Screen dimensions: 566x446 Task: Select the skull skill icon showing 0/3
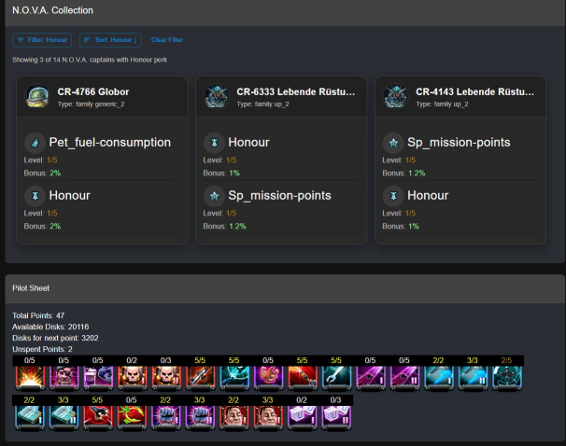click(x=165, y=377)
